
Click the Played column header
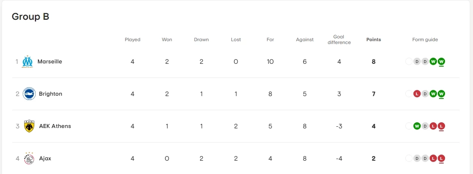click(133, 40)
